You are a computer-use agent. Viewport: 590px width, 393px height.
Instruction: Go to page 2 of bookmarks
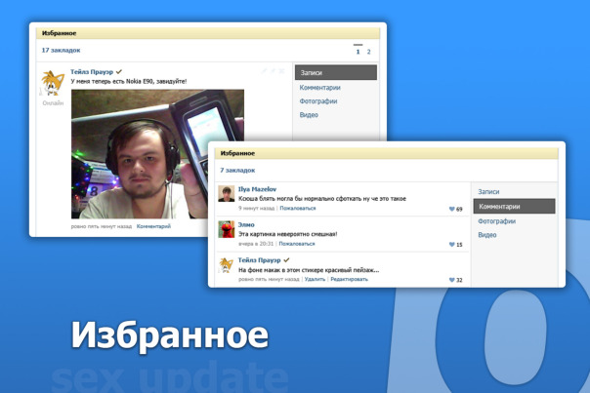[x=369, y=52]
